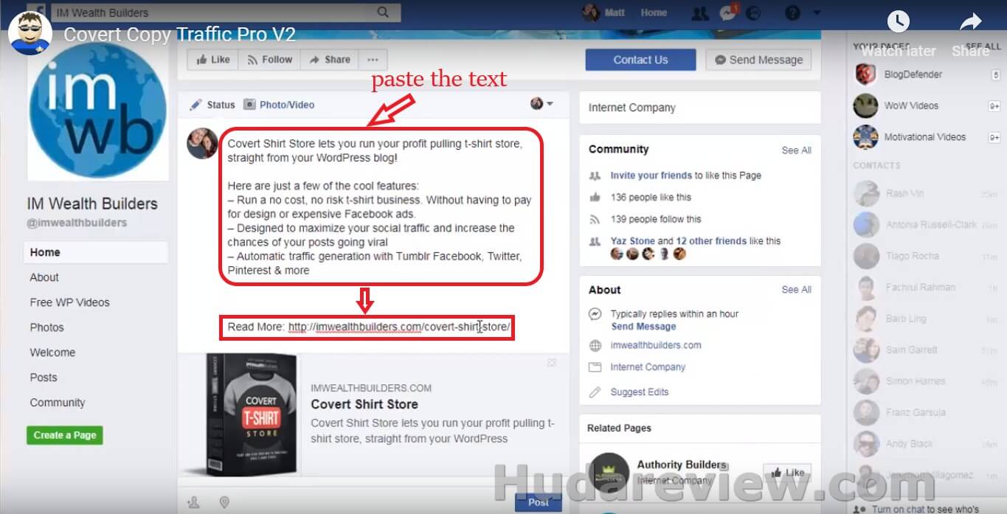
Task: Close the Covert Shirt Store link preview
Action: click(551, 363)
